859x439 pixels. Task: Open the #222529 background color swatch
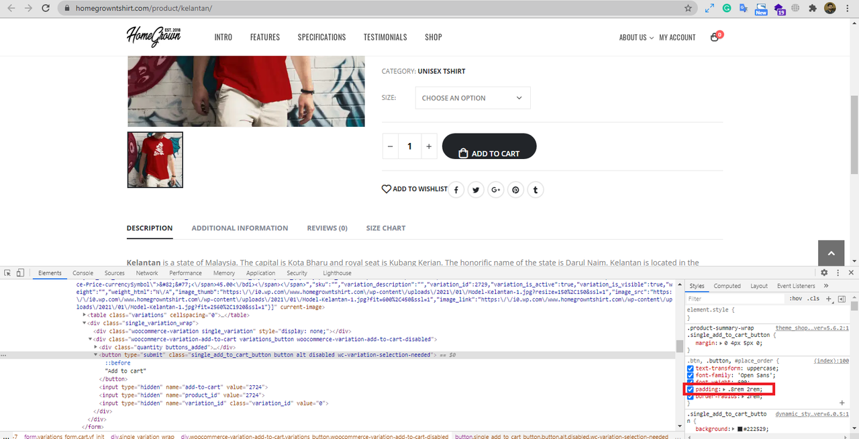click(740, 429)
